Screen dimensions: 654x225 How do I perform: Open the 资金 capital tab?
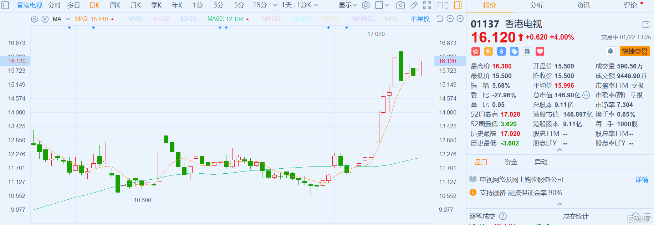click(x=511, y=162)
